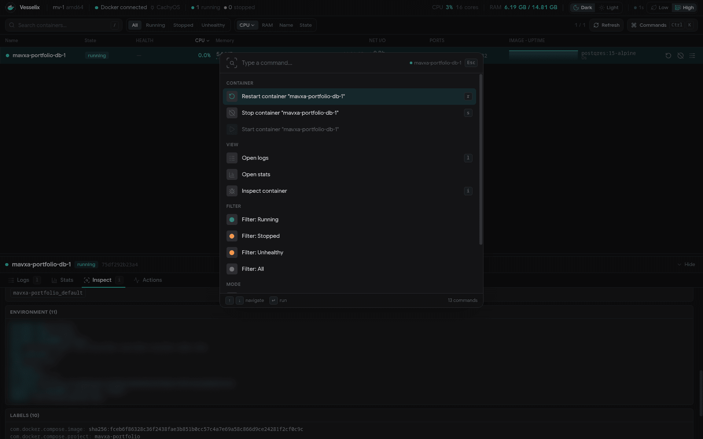Select the mavxa-portfolio-db-1 table row name
The width and height of the screenshot is (703, 439).
(39, 56)
